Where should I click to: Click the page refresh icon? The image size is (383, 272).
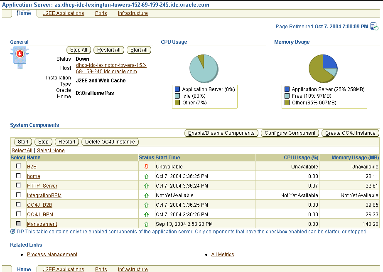click(x=374, y=26)
